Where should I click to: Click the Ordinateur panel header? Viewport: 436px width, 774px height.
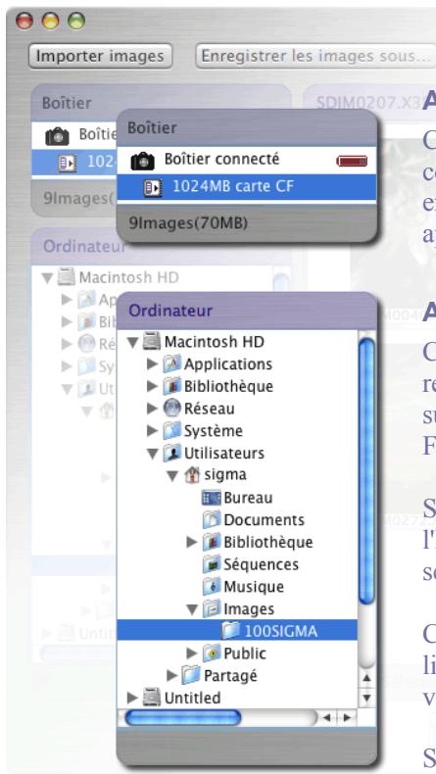(247, 311)
